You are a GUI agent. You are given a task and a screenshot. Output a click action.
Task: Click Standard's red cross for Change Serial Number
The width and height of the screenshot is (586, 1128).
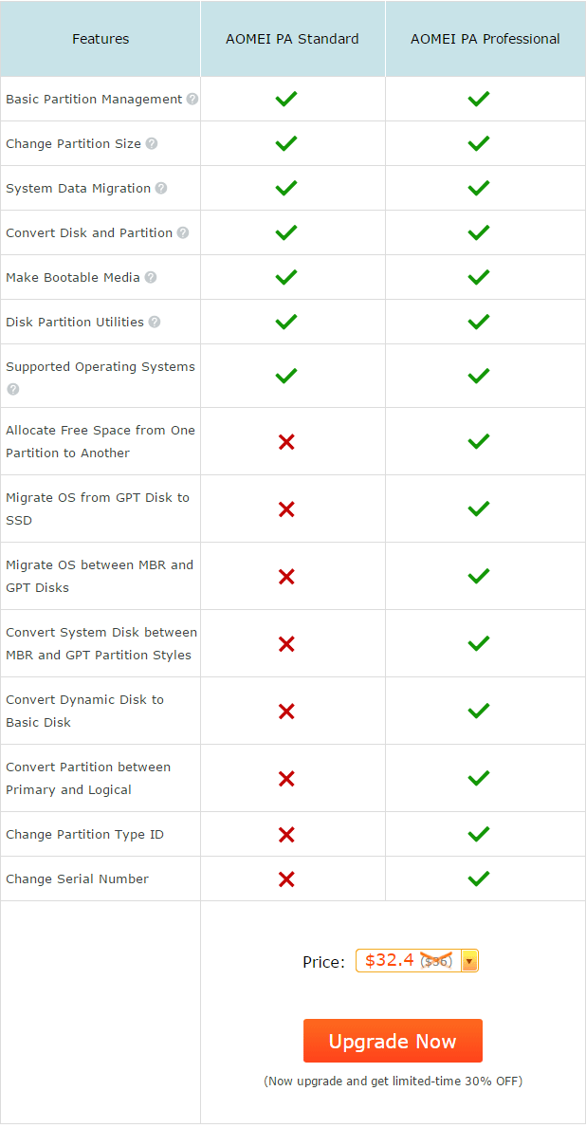(x=286, y=878)
